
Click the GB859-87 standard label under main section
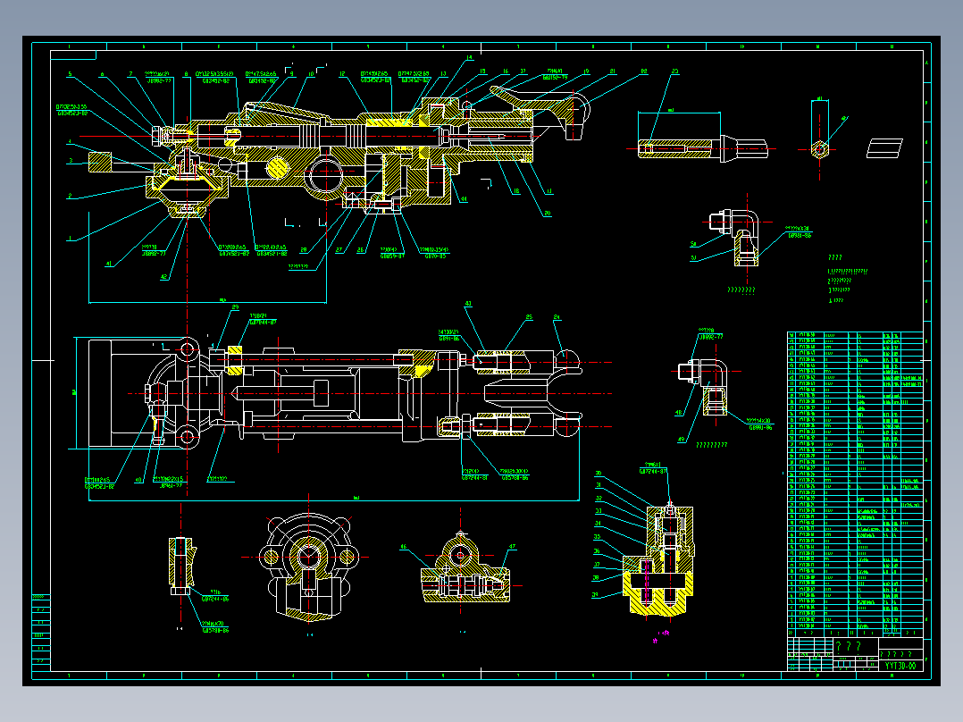click(392, 256)
